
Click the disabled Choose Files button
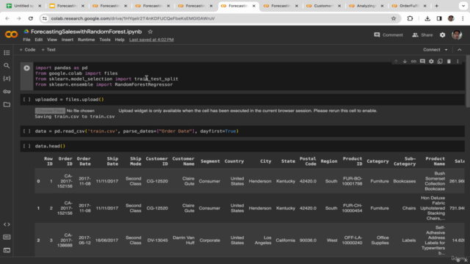(x=50, y=111)
